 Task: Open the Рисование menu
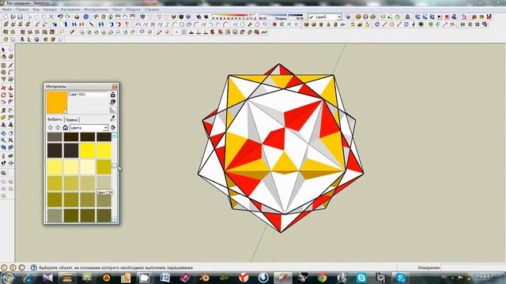(70, 9)
